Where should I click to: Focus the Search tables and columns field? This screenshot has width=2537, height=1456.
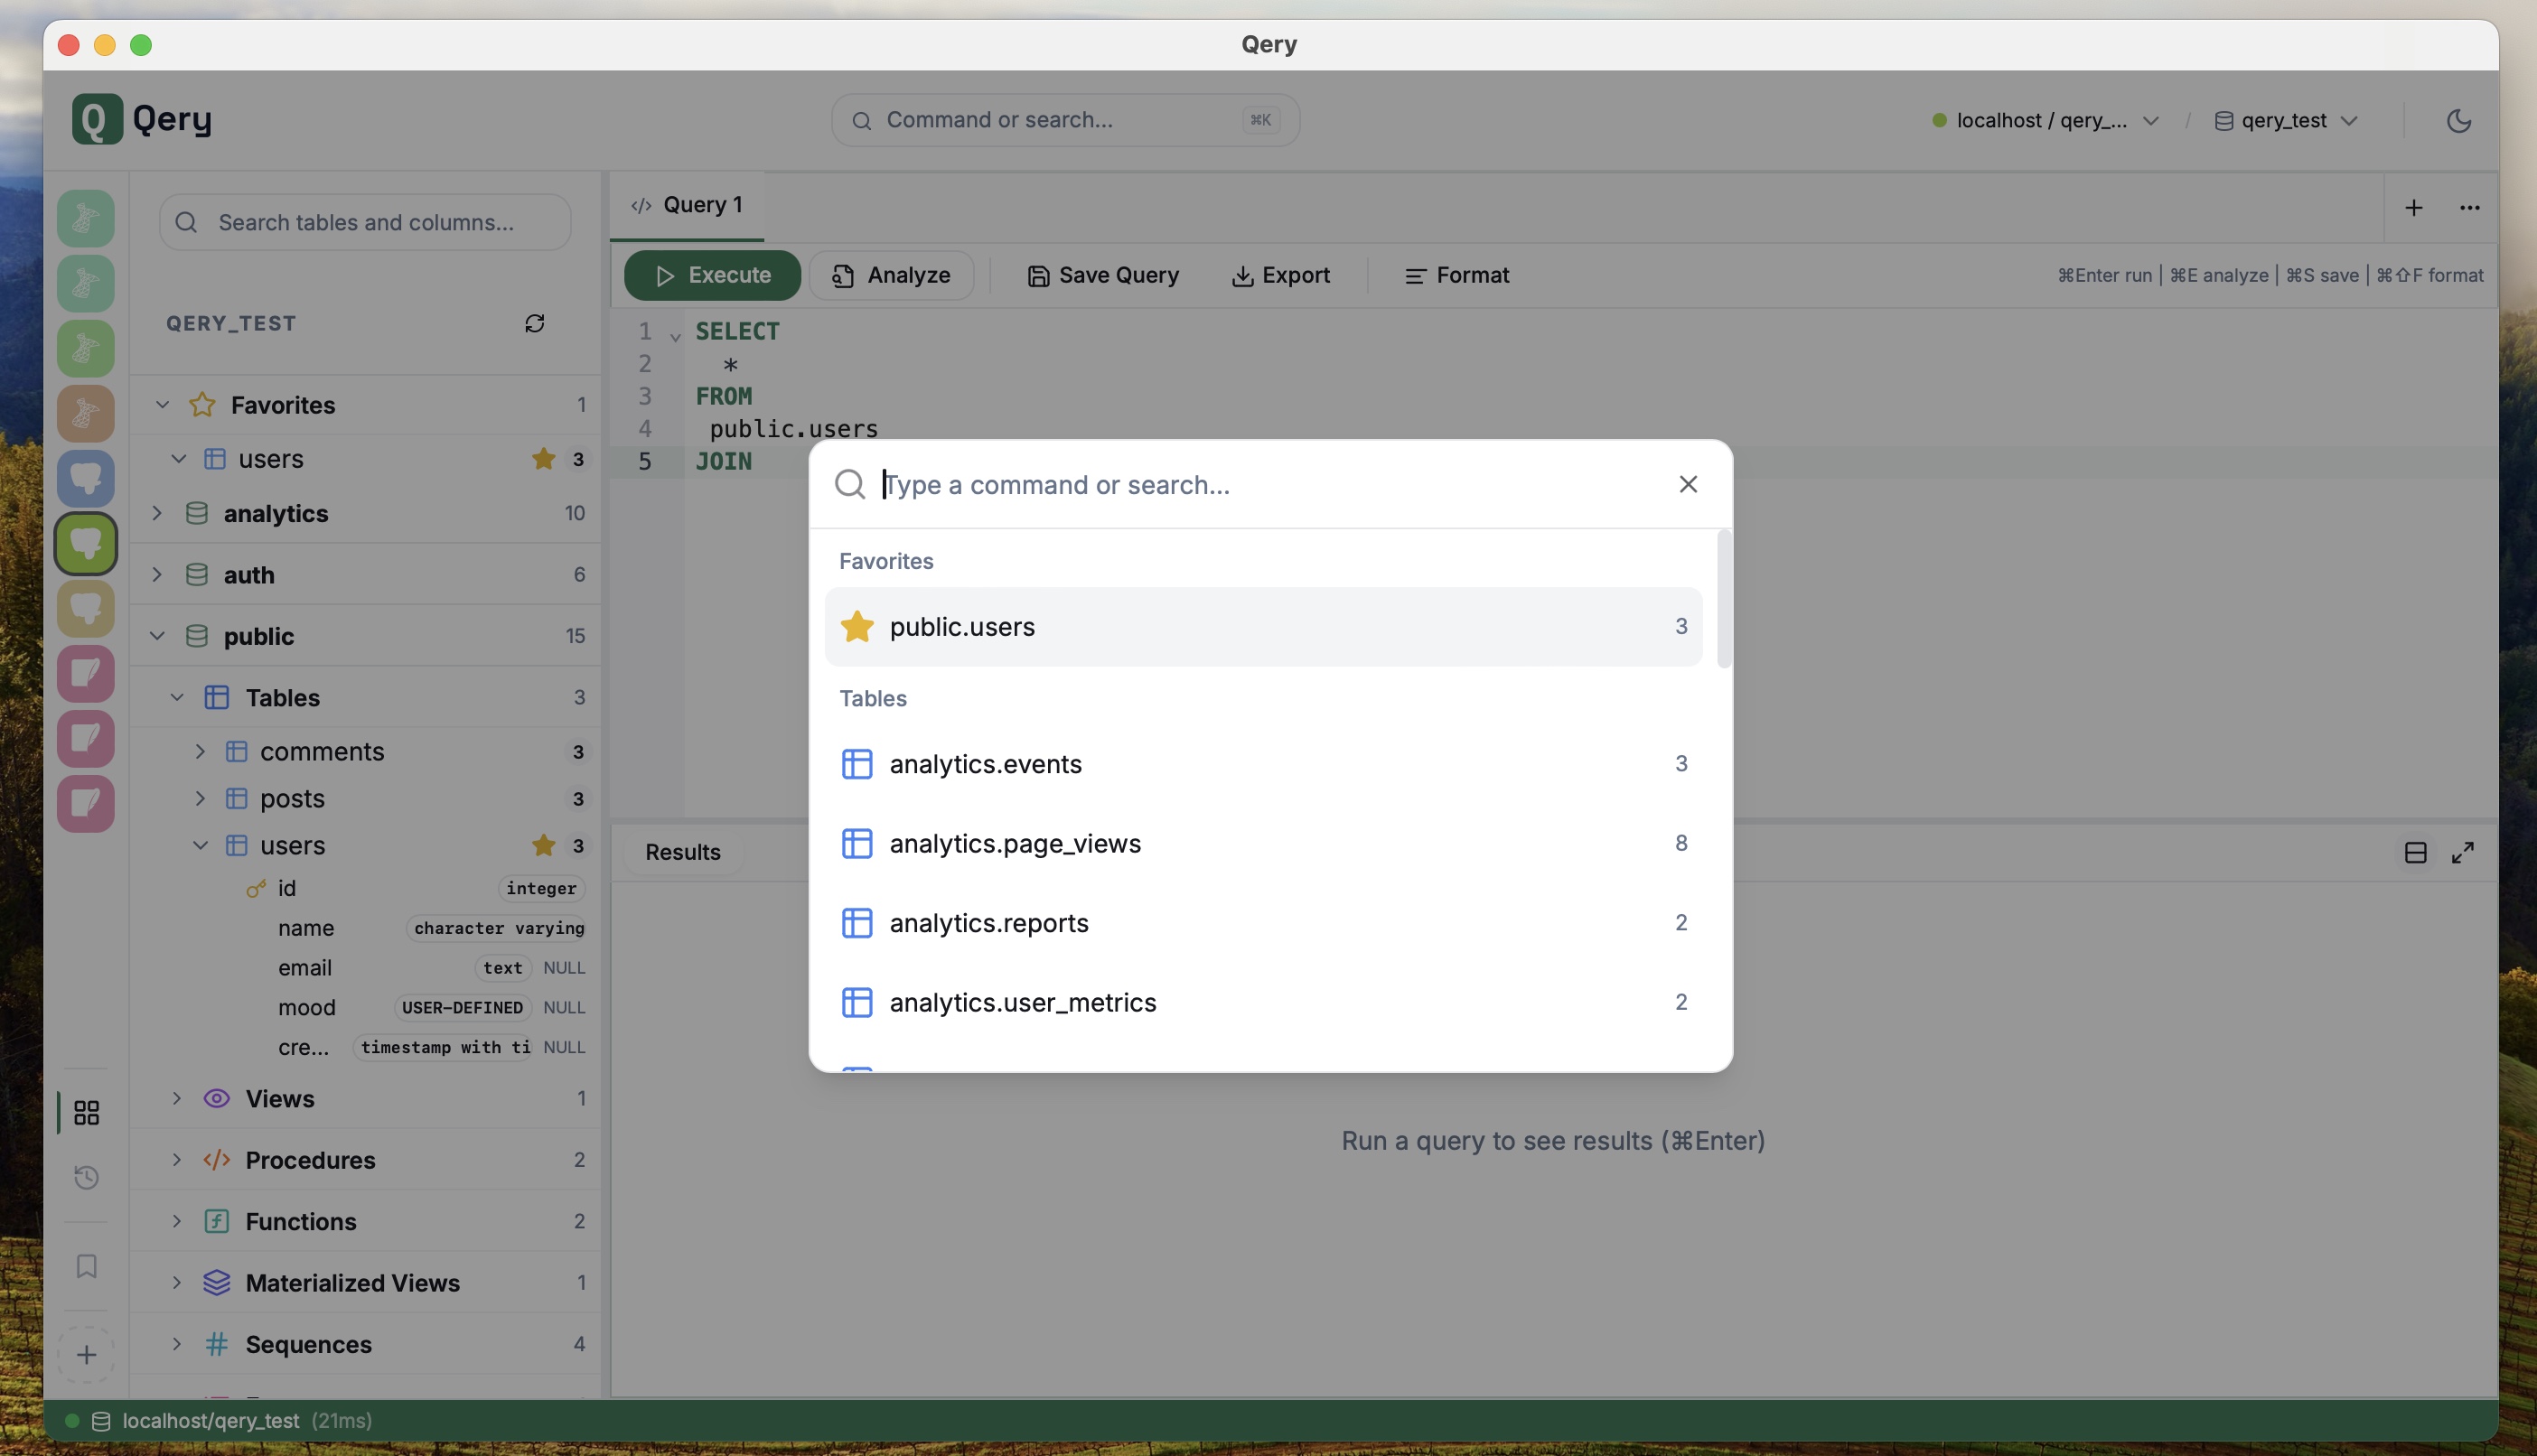click(x=366, y=222)
